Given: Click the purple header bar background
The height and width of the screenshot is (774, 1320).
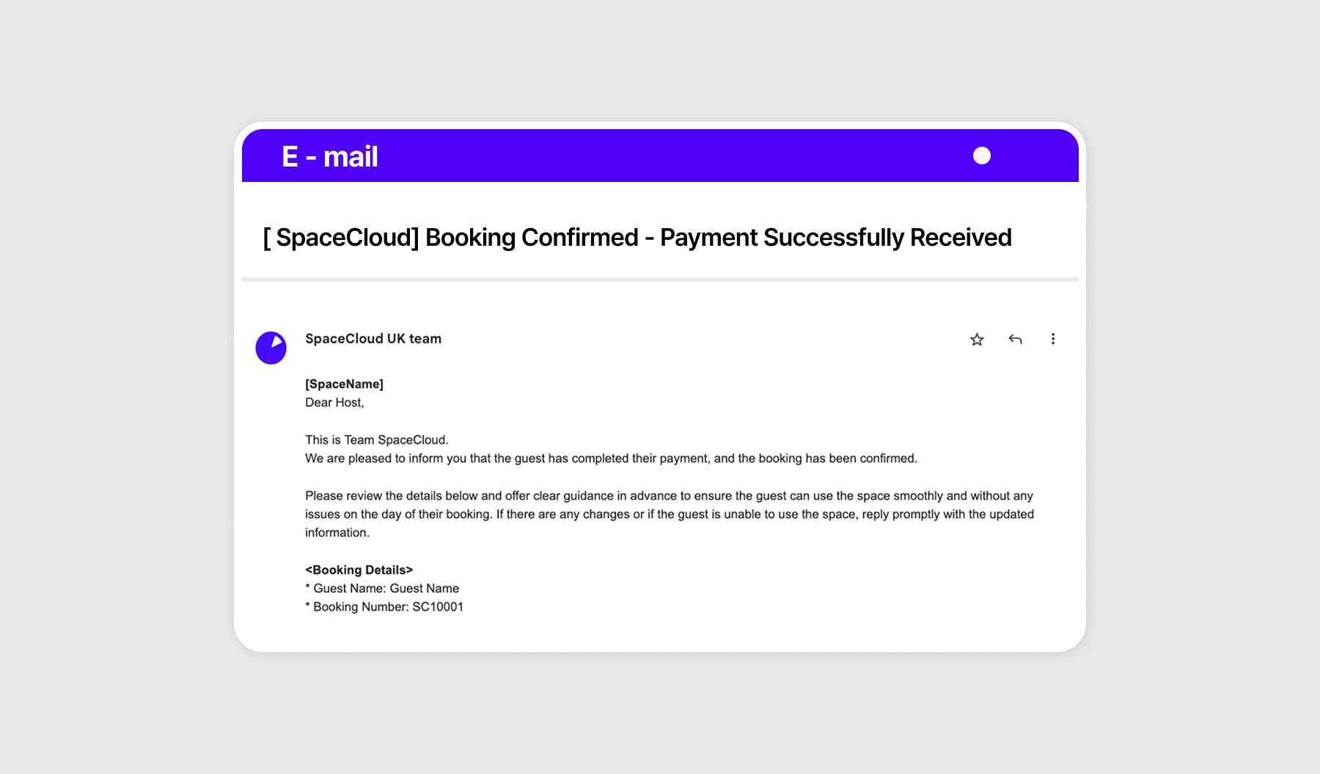Looking at the screenshot, I should tap(660, 156).
